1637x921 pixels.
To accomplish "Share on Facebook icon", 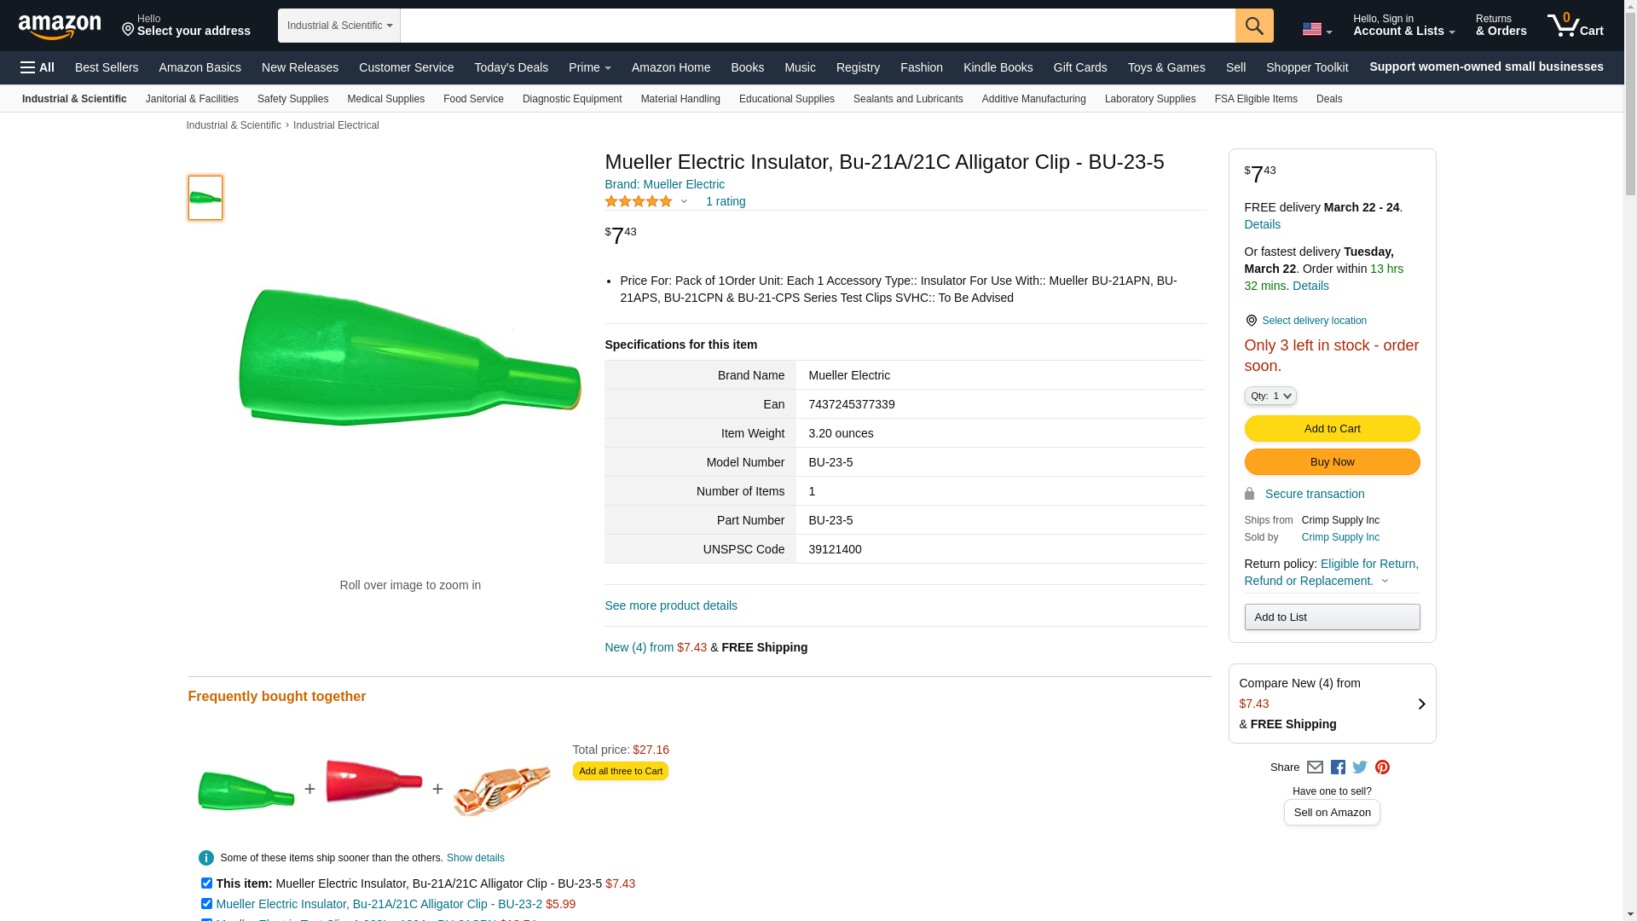I will coord(1338,767).
